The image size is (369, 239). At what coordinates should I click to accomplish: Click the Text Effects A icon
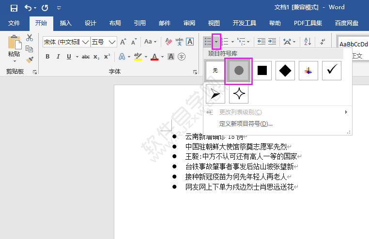coord(122,57)
